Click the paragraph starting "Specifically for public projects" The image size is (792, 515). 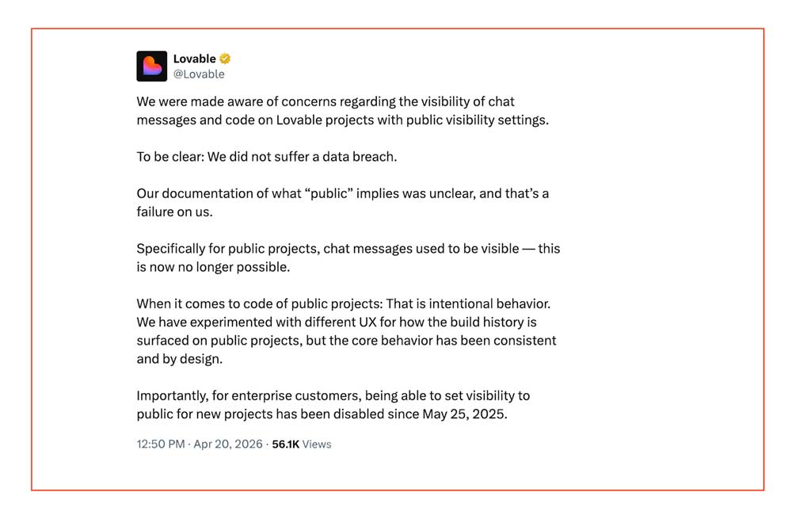(x=348, y=257)
